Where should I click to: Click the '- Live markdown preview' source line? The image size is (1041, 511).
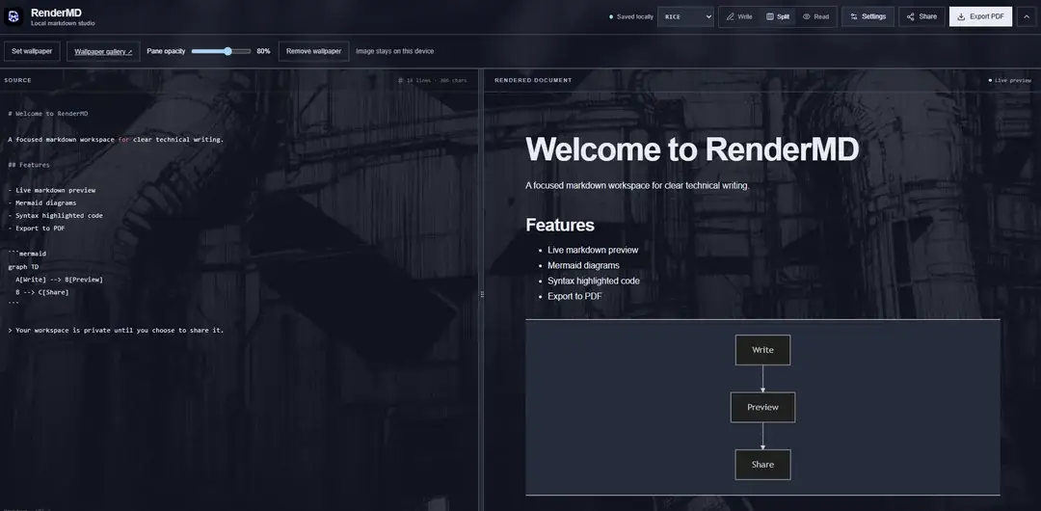coord(52,190)
